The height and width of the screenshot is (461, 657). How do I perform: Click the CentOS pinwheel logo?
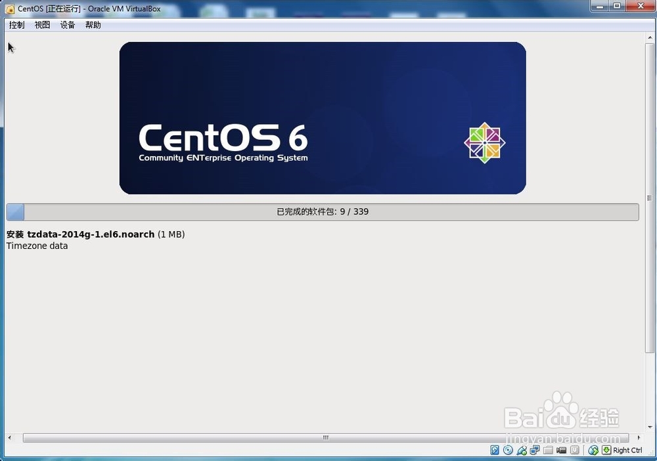click(x=485, y=143)
